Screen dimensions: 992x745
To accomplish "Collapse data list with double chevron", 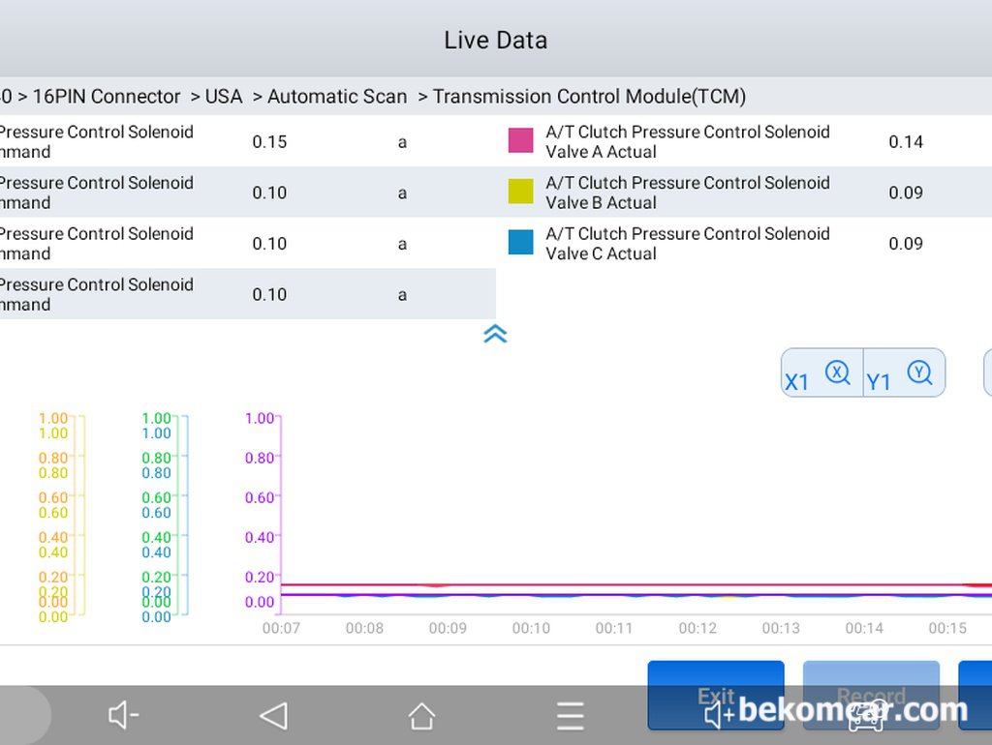I will 495,334.
